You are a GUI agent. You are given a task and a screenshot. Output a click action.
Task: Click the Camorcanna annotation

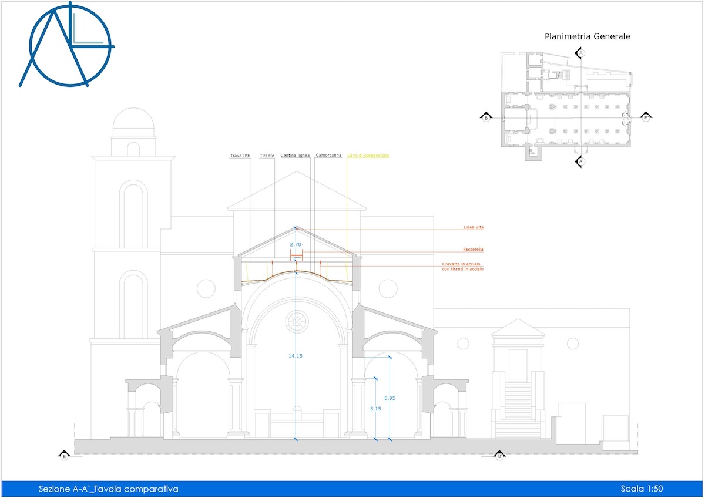(328, 156)
